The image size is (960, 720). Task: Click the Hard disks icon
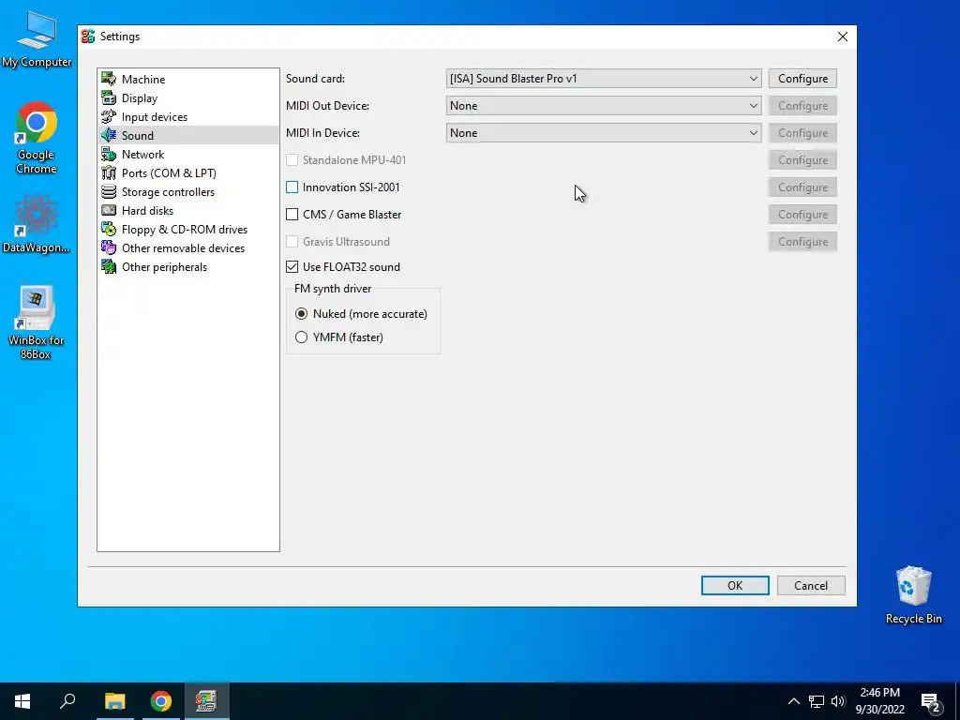click(x=109, y=211)
